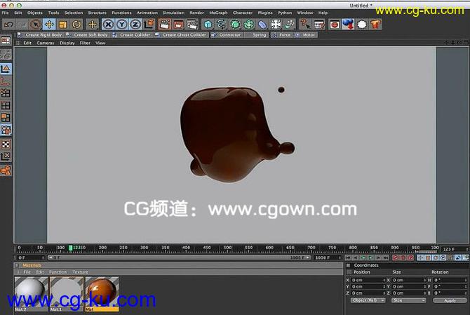Add a dynamics Force
Screen dimensions: 470x315
point(281,35)
